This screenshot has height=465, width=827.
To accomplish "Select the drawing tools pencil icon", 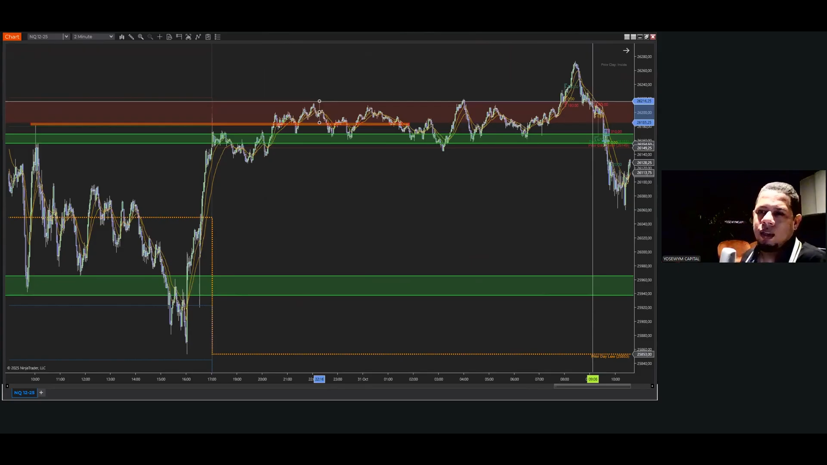I will 131,37.
